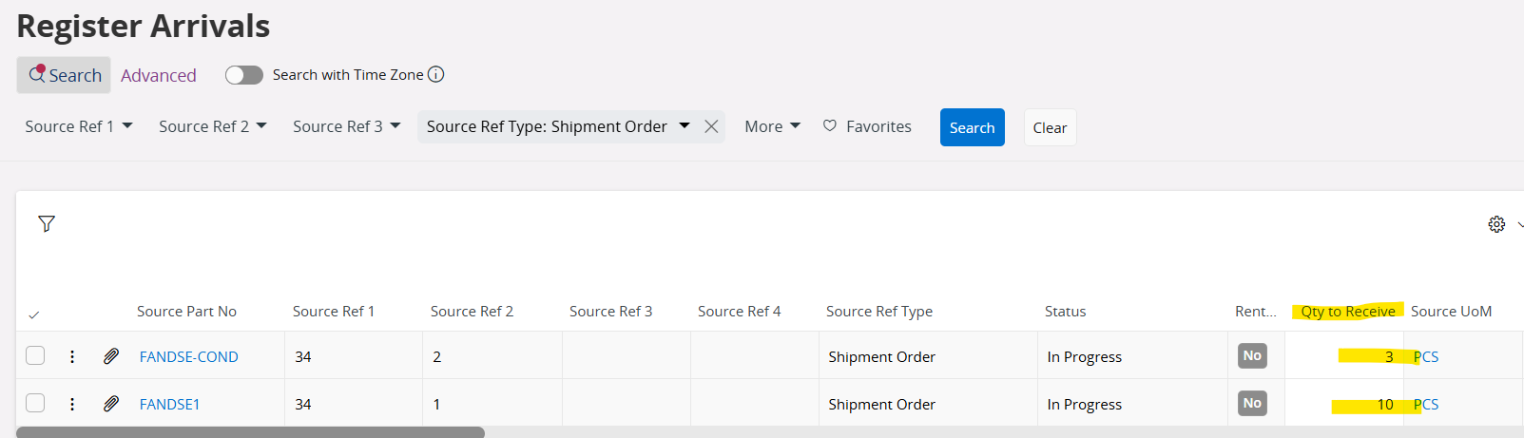Open the FANDSE-COND part link
Image resolution: width=1524 pixels, height=438 pixels.
[x=188, y=357]
